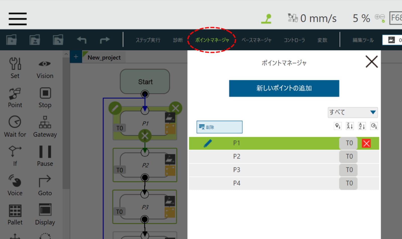Add a new flow tab with plus button

point(76,57)
